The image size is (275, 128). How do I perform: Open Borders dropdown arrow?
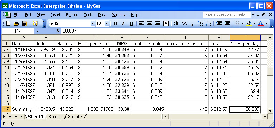(243, 23)
